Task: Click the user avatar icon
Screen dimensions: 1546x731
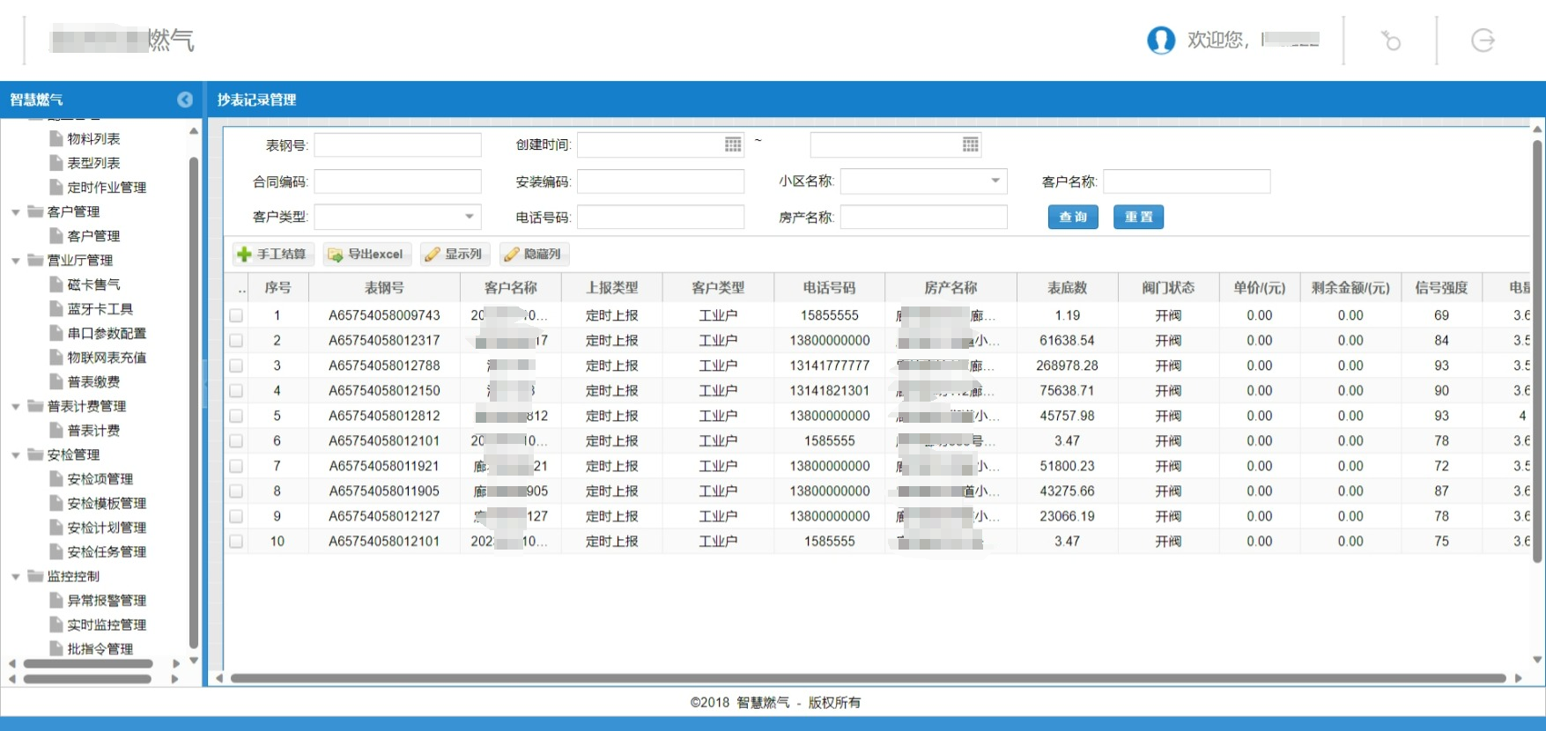Action: click(1161, 40)
